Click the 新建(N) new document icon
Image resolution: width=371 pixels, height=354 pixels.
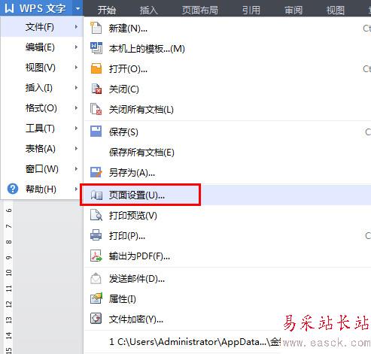[96, 28]
